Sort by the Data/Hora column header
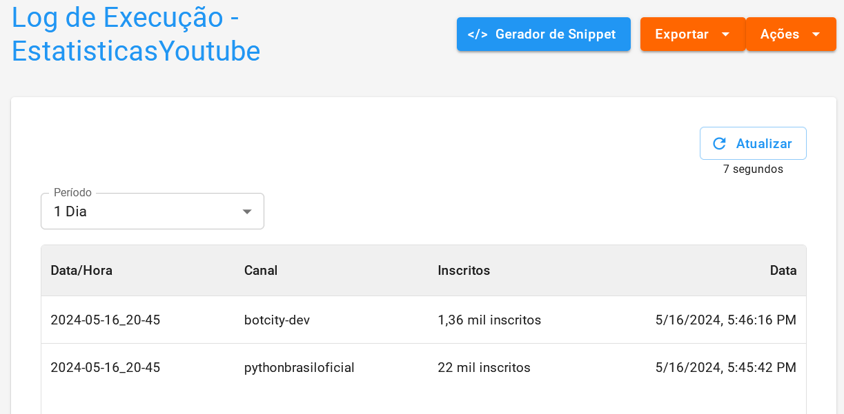This screenshot has height=414, width=844. 81,271
